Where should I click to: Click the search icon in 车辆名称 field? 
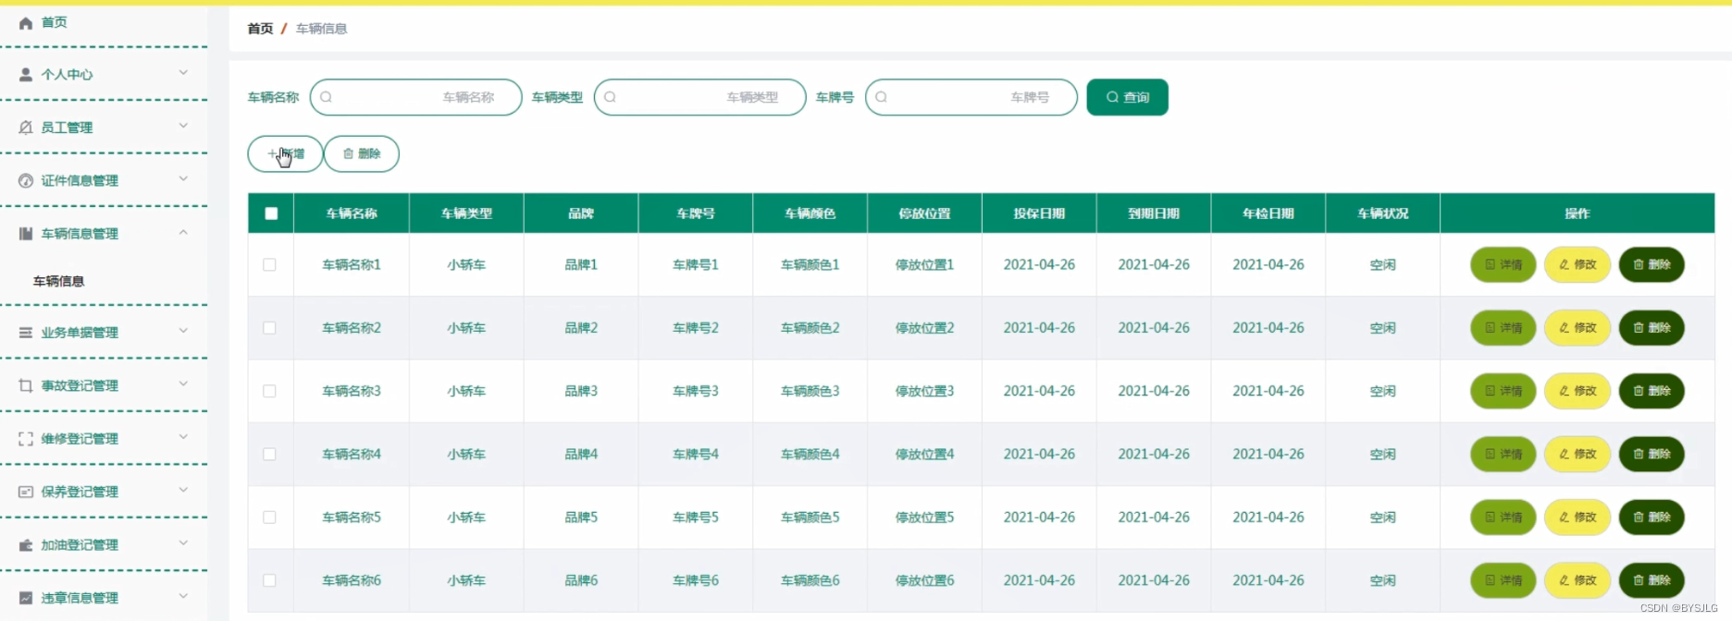[327, 97]
